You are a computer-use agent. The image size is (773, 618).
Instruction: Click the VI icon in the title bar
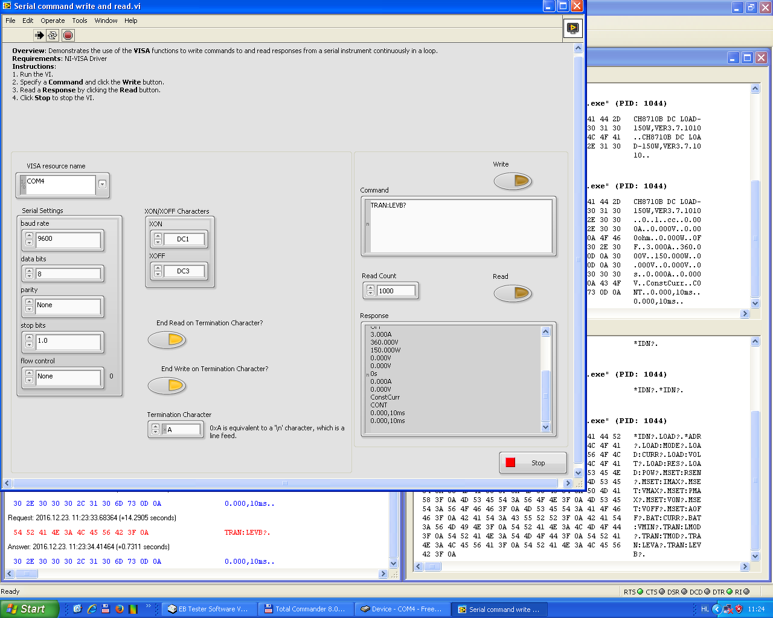[x=7, y=6]
